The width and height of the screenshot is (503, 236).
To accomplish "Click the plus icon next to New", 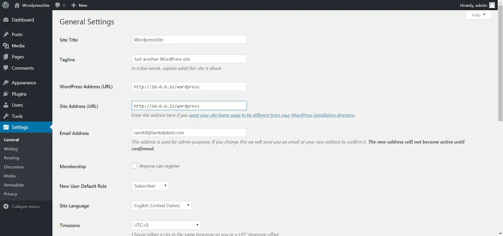I will (x=74, y=5).
